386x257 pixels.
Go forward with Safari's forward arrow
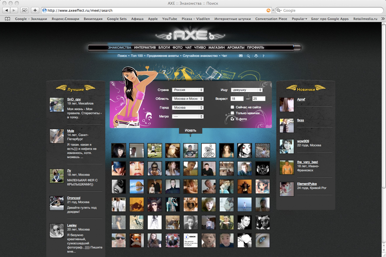(x=14, y=10)
